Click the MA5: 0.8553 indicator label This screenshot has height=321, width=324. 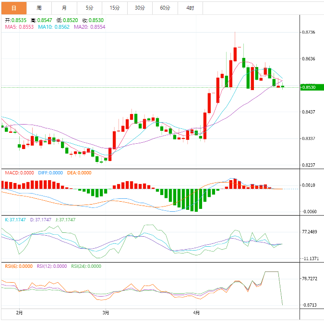[x=20, y=27]
